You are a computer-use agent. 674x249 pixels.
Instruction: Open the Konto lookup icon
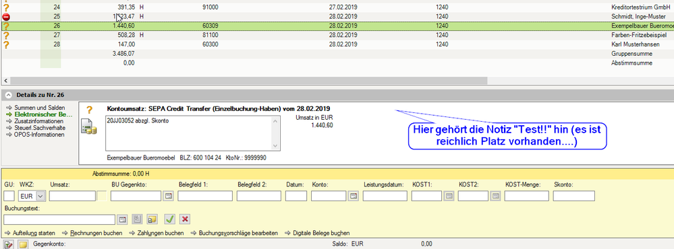(x=353, y=196)
